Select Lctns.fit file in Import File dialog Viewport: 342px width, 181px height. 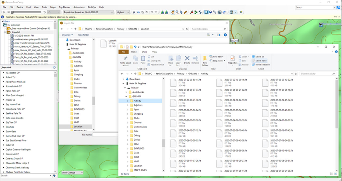click(108, 44)
